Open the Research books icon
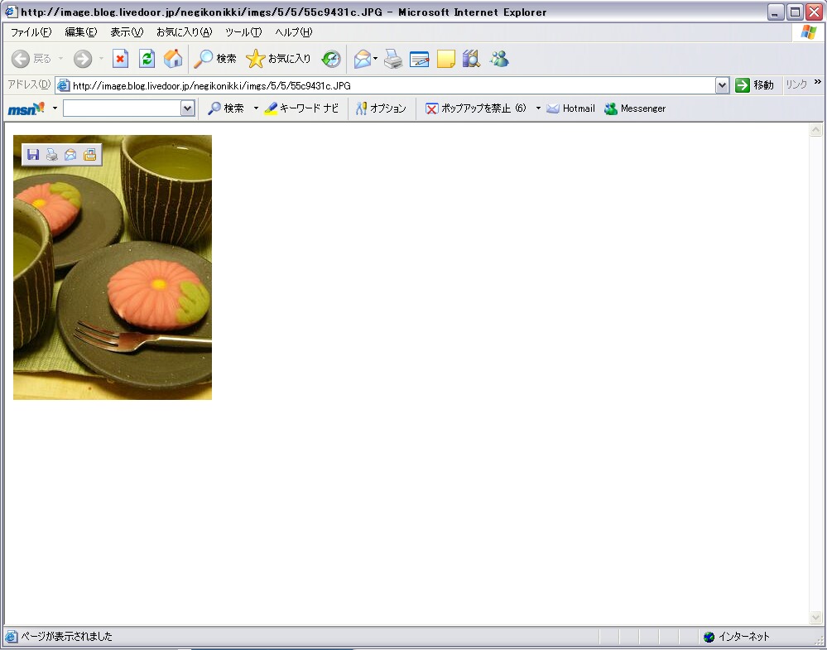 coord(472,59)
